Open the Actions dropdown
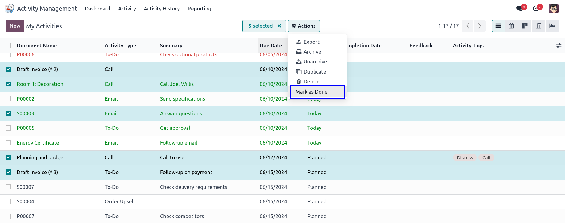 point(303,26)
